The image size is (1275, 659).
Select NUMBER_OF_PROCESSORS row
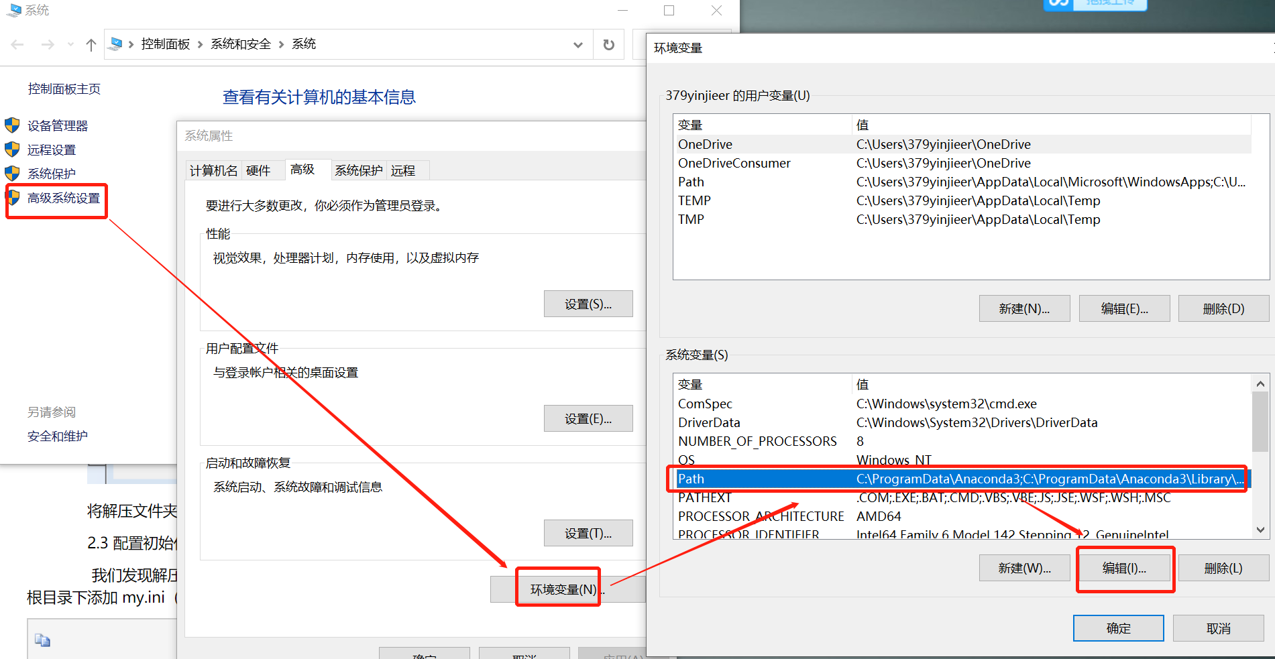click(x=962, y=441)
